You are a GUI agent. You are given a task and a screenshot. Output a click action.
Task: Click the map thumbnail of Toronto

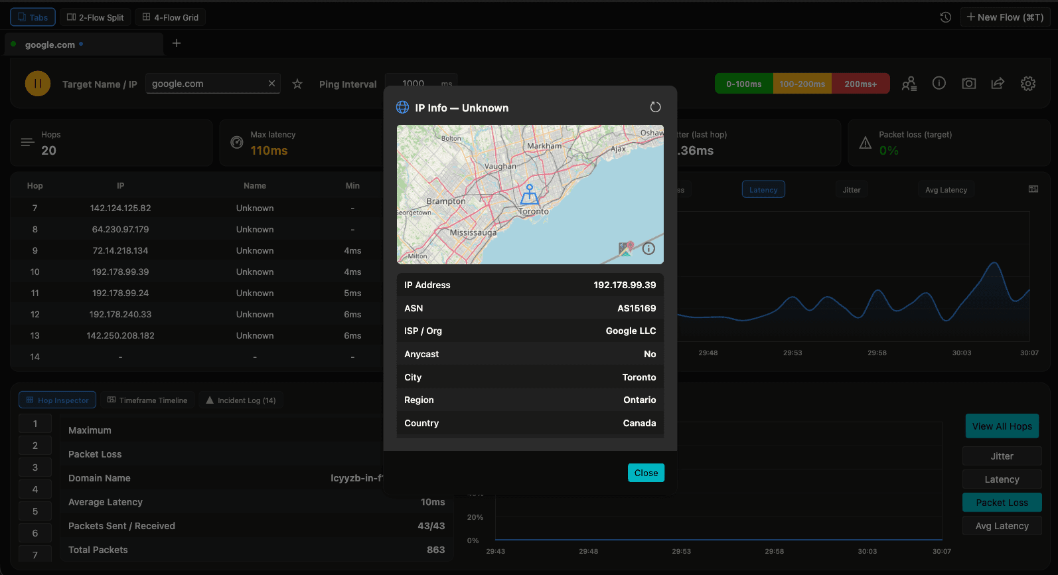[x=530, y=194]
